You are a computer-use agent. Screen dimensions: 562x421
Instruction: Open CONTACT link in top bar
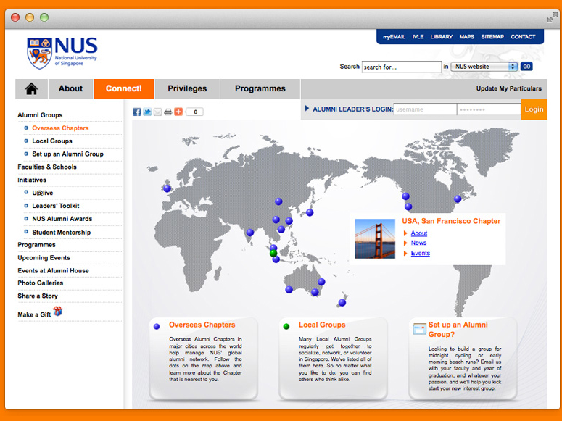click(x=523, y=36)
